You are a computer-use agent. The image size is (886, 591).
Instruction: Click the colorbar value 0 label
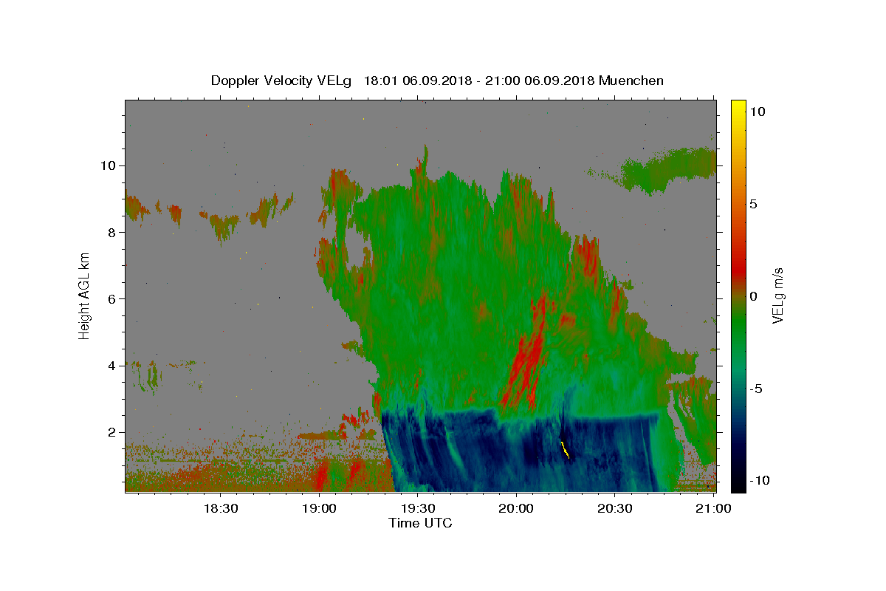(753, 296)
